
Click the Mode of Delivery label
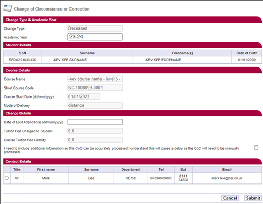click(17, 106)
